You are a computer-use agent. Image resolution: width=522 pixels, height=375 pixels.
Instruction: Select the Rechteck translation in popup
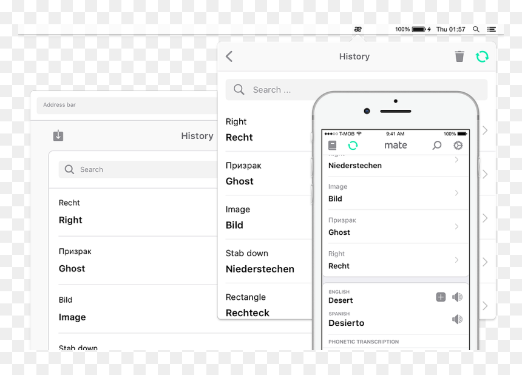click(x=248, y=312)
